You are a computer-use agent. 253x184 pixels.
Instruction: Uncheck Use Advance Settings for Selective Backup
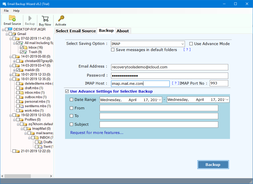coord(67,91)
